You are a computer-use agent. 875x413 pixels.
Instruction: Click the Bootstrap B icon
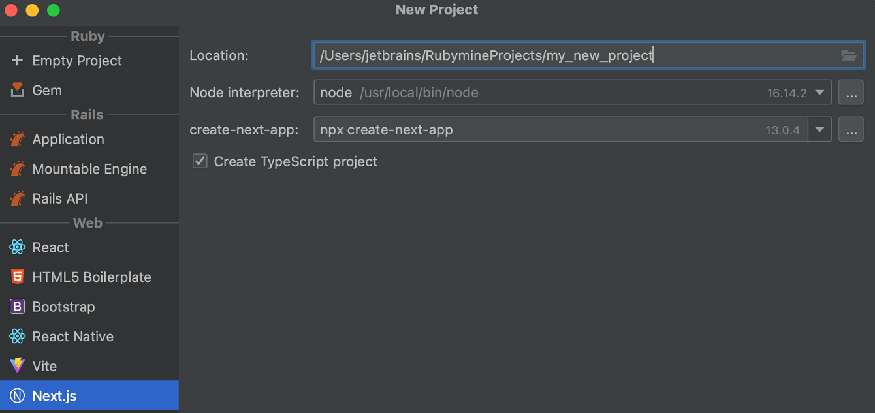coord(17,307)
